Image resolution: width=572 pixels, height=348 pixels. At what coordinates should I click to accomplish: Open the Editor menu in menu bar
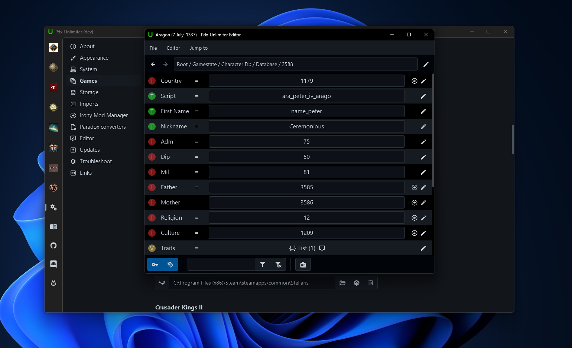click(173, 48)
